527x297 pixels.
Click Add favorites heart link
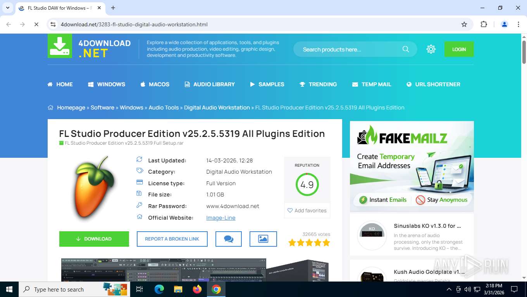pyautogui.click(x=307, y=210)
